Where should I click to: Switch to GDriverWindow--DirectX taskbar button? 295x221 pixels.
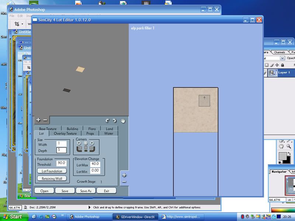click(x=135, y=217)
